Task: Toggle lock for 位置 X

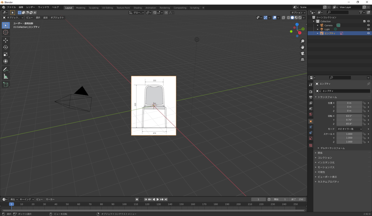Action: [x=365, y=103]
